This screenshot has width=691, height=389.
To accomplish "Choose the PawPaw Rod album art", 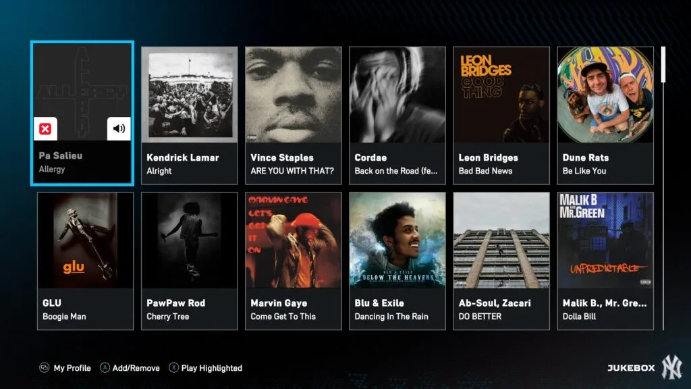I will tap(190, 240).
